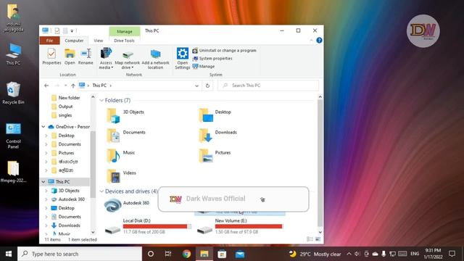This screenshot has width=464, height=261.
Task: Click the taskbar search box
Action: tap(80, 254)
